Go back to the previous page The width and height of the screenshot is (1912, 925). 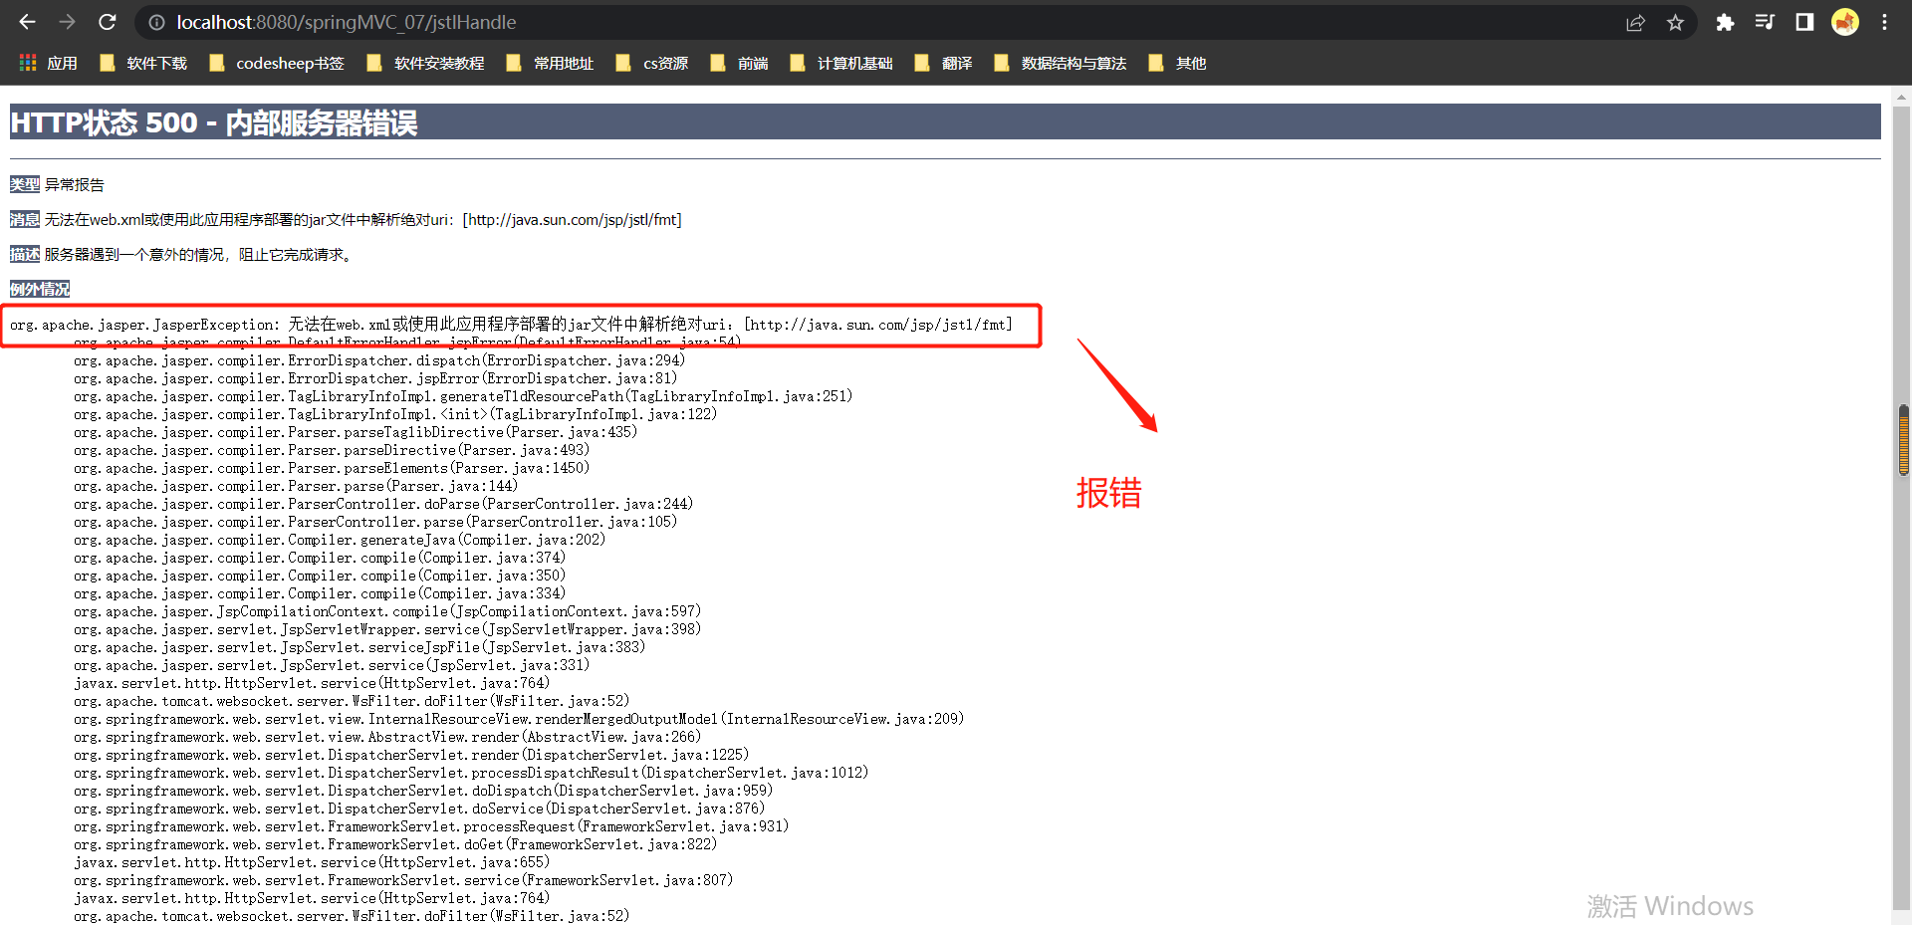(27, 22)
